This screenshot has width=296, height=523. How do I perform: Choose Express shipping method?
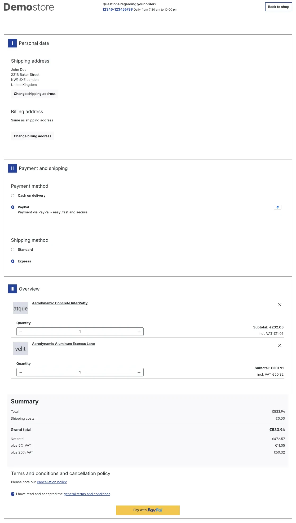coord(13,261)
